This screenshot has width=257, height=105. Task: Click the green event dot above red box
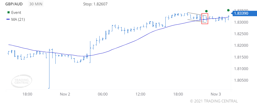207,11
